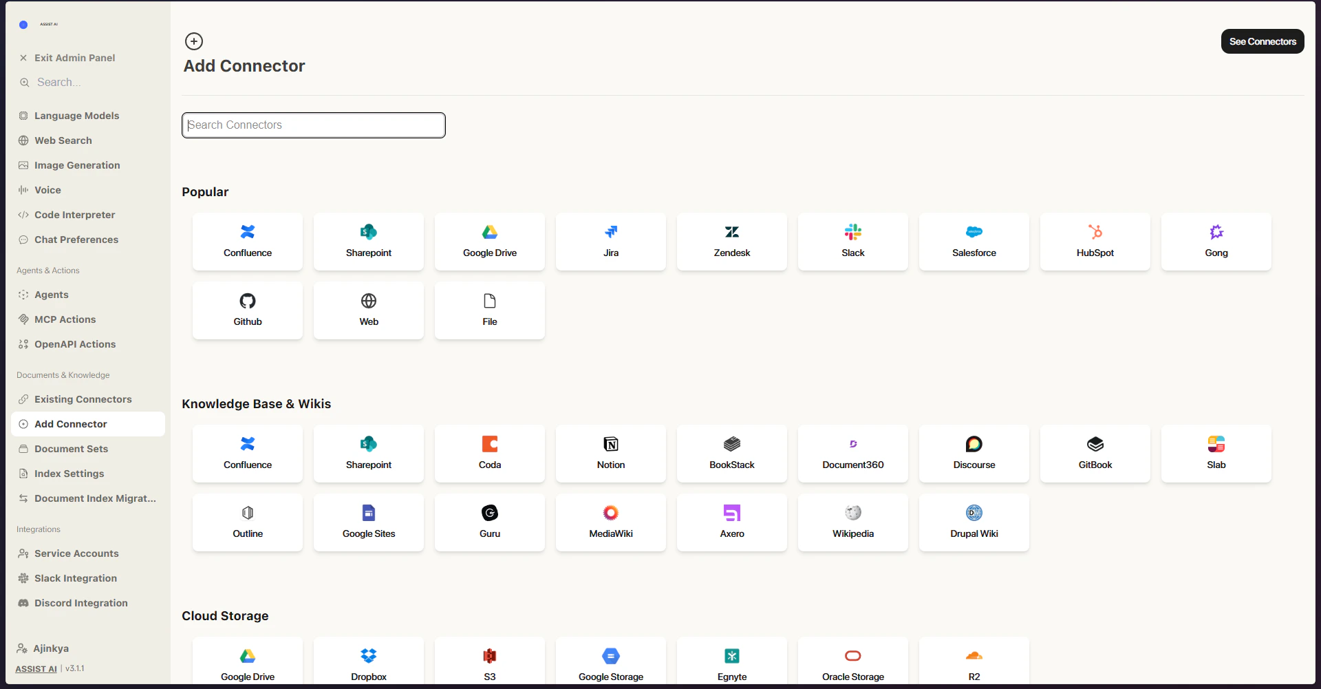Screen dimensions: 1321x689
Task: Open Google Drive under Cloud Storage
Action: (x=248, y=661)
